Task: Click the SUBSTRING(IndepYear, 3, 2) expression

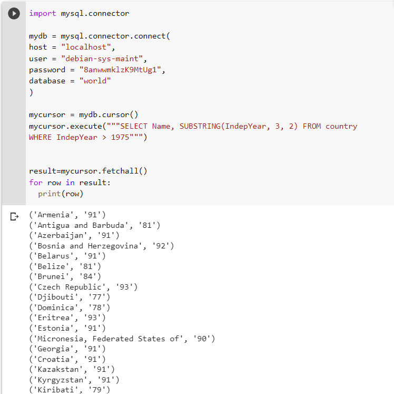Action: (x=239, y=126)
